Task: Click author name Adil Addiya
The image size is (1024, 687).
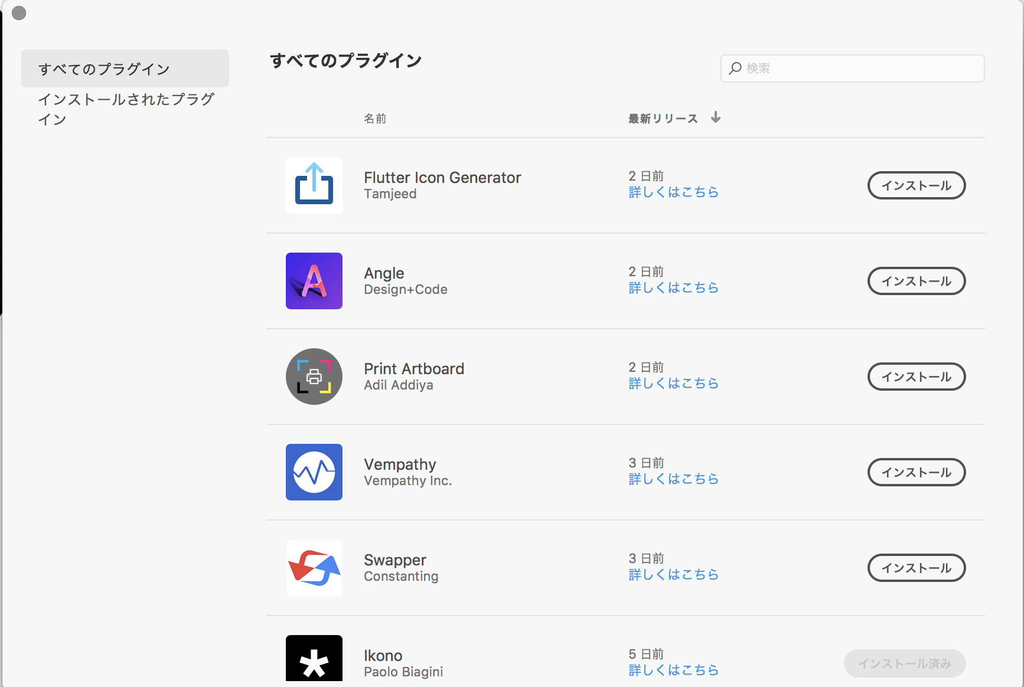Action: pyautogui.click(x=399, y=385)
